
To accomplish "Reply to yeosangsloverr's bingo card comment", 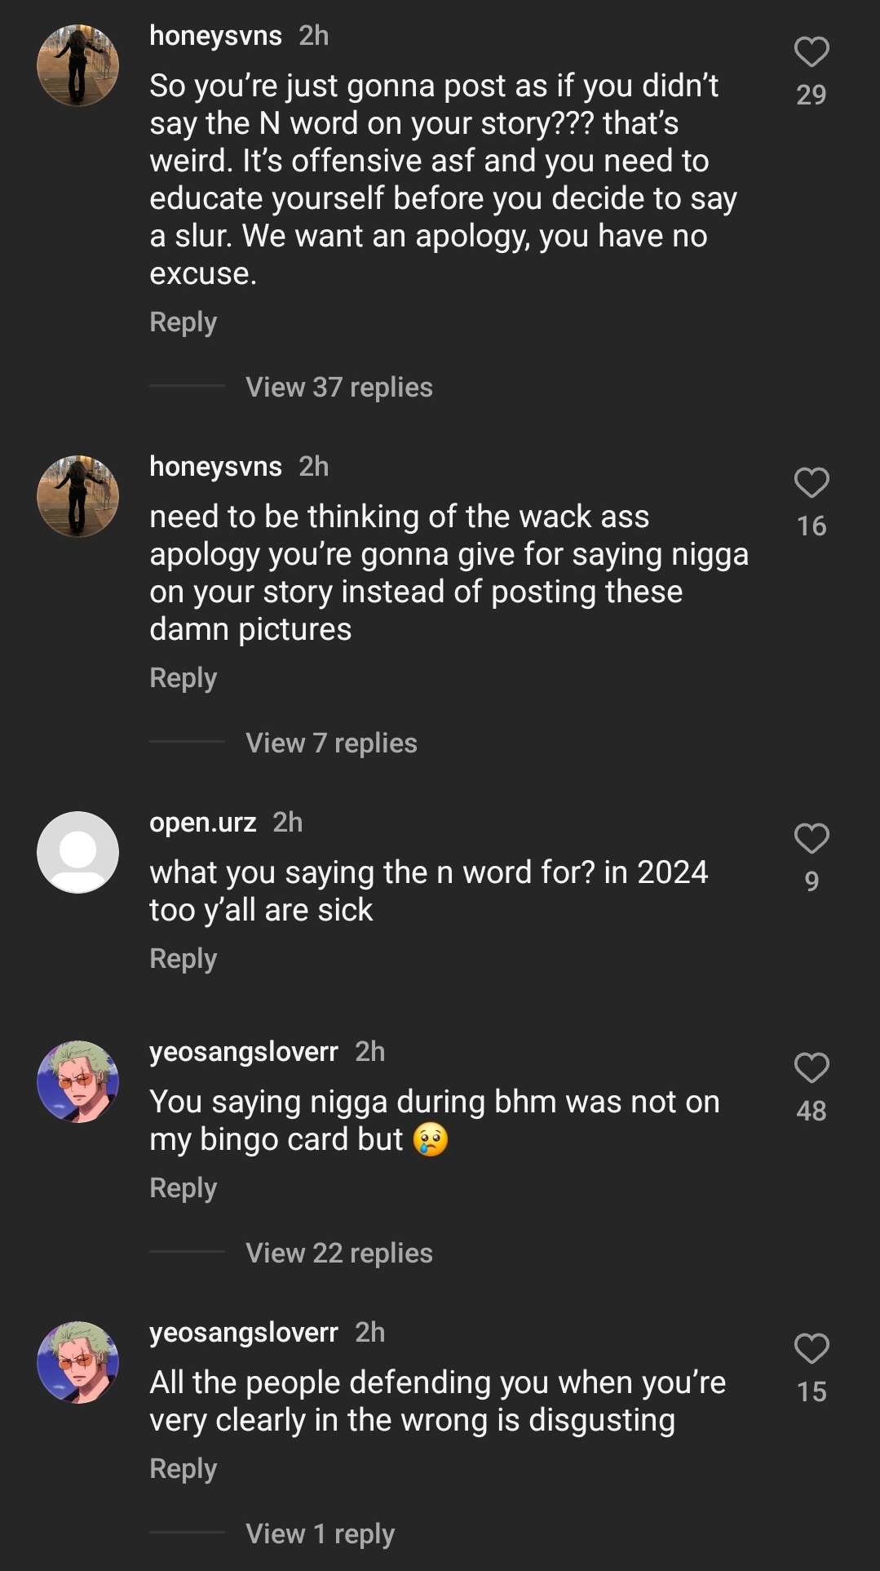I will [183, 1188].
